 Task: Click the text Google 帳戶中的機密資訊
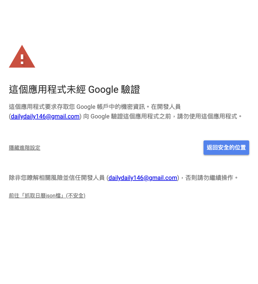111,107
